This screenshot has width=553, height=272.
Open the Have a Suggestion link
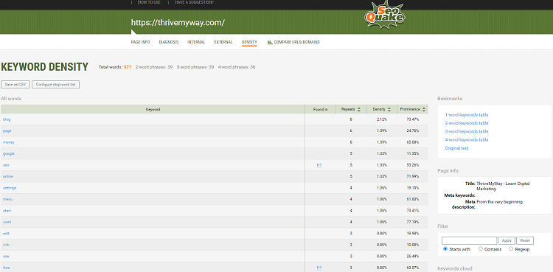coord(194,2)
